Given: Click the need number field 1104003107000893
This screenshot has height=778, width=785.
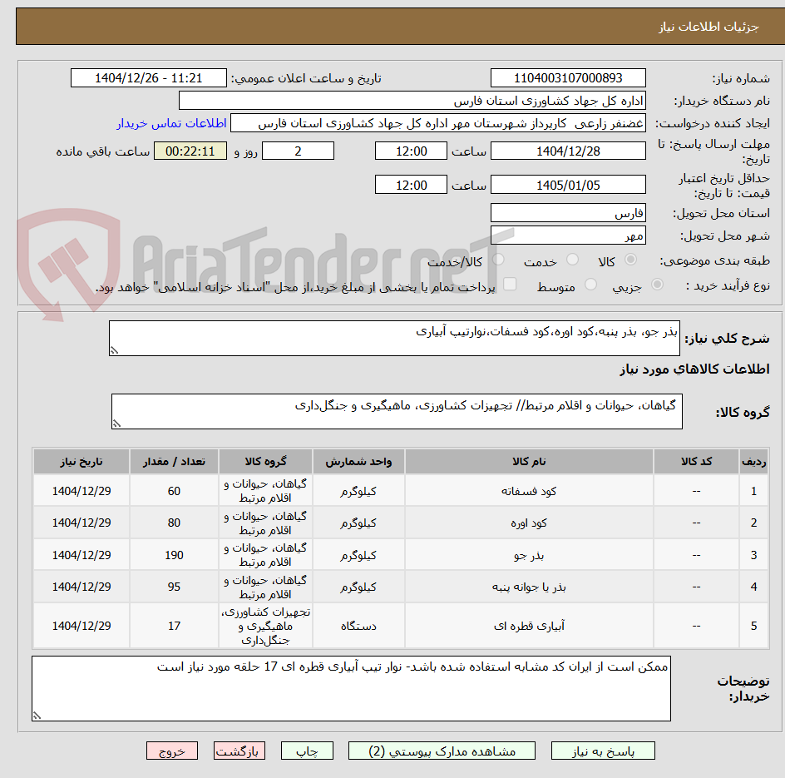Looking at the screenshot, I should tap(568, 78).
